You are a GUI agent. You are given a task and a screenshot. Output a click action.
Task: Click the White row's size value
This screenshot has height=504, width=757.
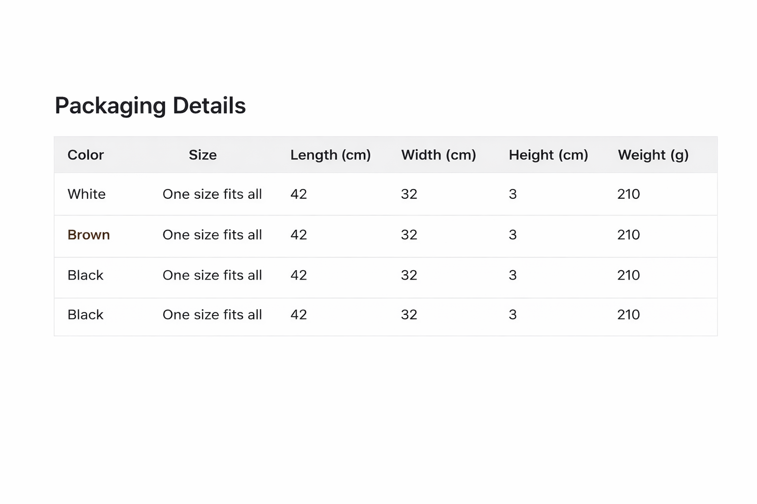pyautogui.click(x=212, y=194)
